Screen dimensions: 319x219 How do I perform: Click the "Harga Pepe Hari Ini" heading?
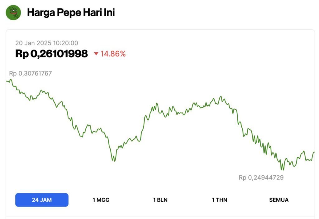pyautogui.click(x=71, y=13)
